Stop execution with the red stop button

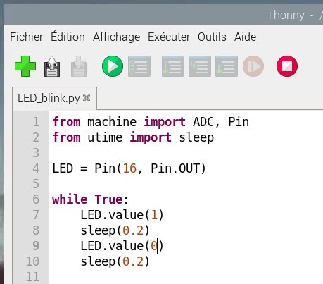[x=287, y=66]
